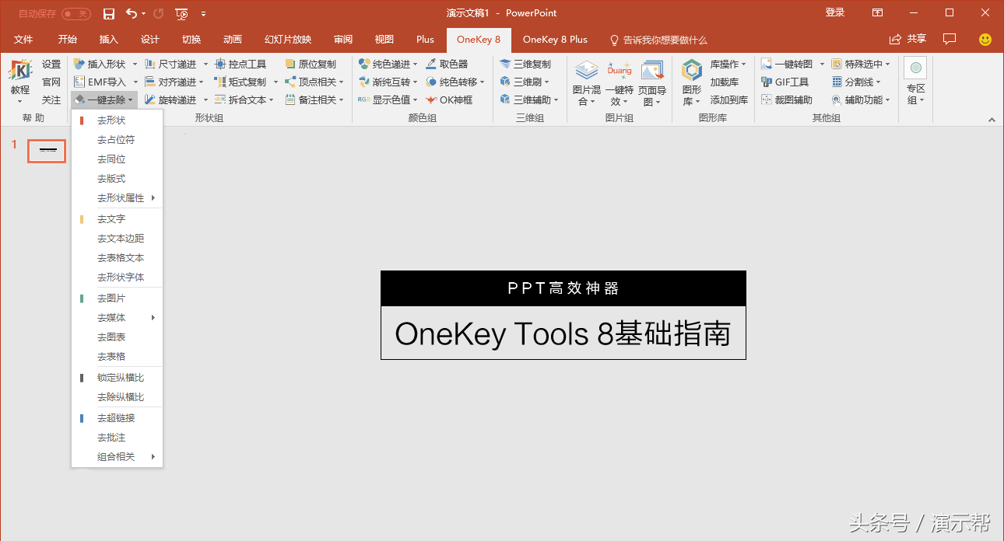The width and height of the screenshot is (1004, 541).
Task: Click the Save icon in title bar
Action: (x=109, y=13)
